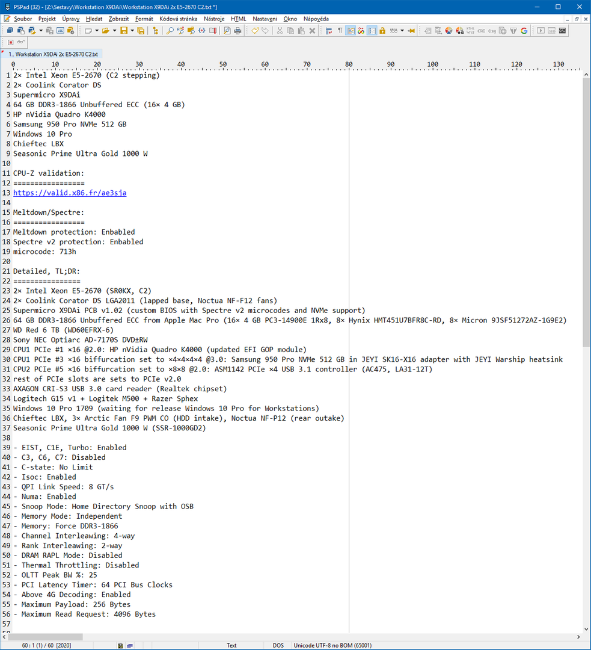Click the color picker wheel icon
The height and width of the screenshot is (650, 591).
(x=449, y=31)
